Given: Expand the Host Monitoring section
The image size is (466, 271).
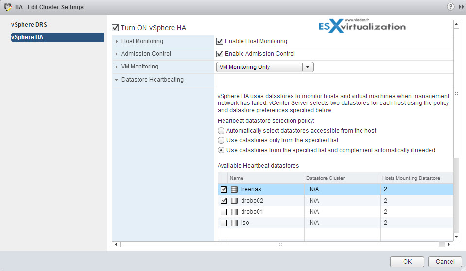Looking at the screenshot, I should (117, 42).
